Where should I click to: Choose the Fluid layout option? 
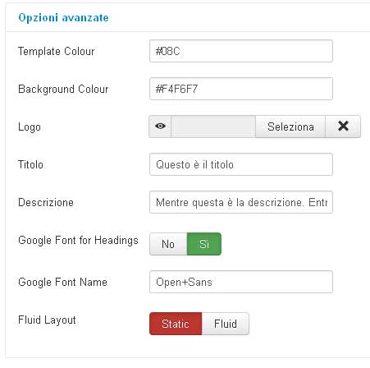click(x=226, y=324)
